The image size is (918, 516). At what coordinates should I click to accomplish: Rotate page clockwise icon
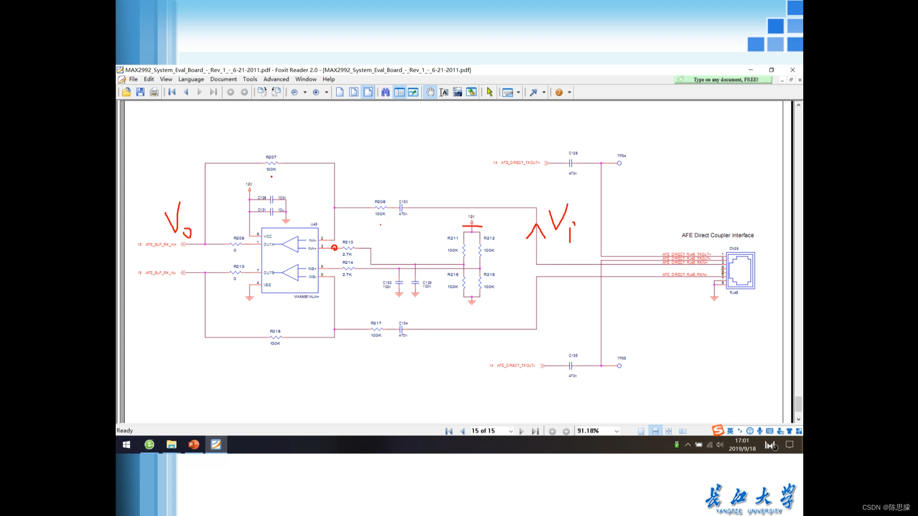(276, 92)
